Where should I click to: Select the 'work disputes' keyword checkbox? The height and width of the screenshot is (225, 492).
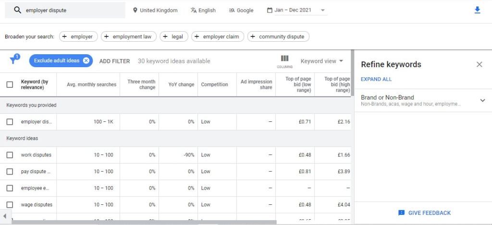pos(10,155)
